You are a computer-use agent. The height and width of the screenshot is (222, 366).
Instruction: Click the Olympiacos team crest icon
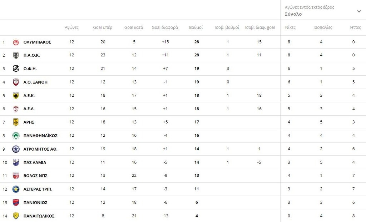16,42
